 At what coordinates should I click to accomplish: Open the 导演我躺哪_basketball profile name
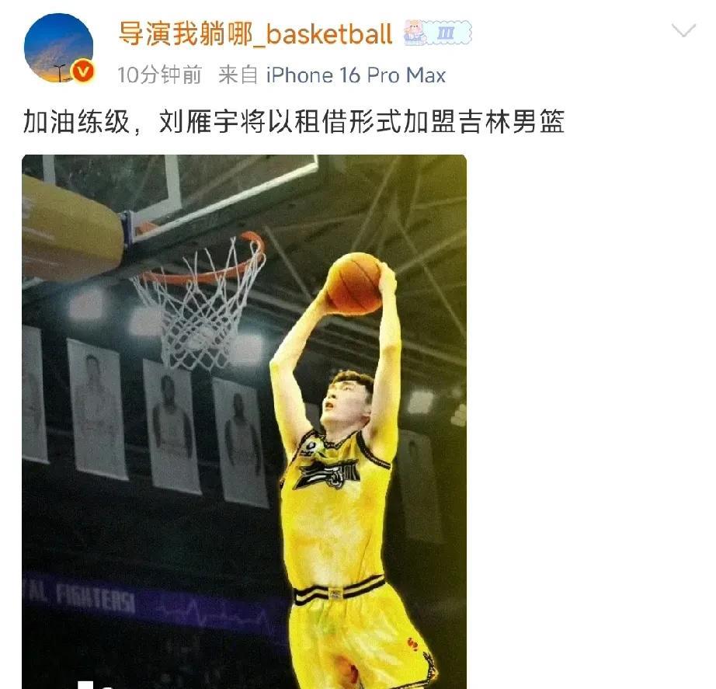pos(255,34)
